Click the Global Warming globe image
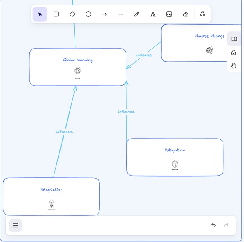Screen dimensions: 244x242 pos(78,71)
